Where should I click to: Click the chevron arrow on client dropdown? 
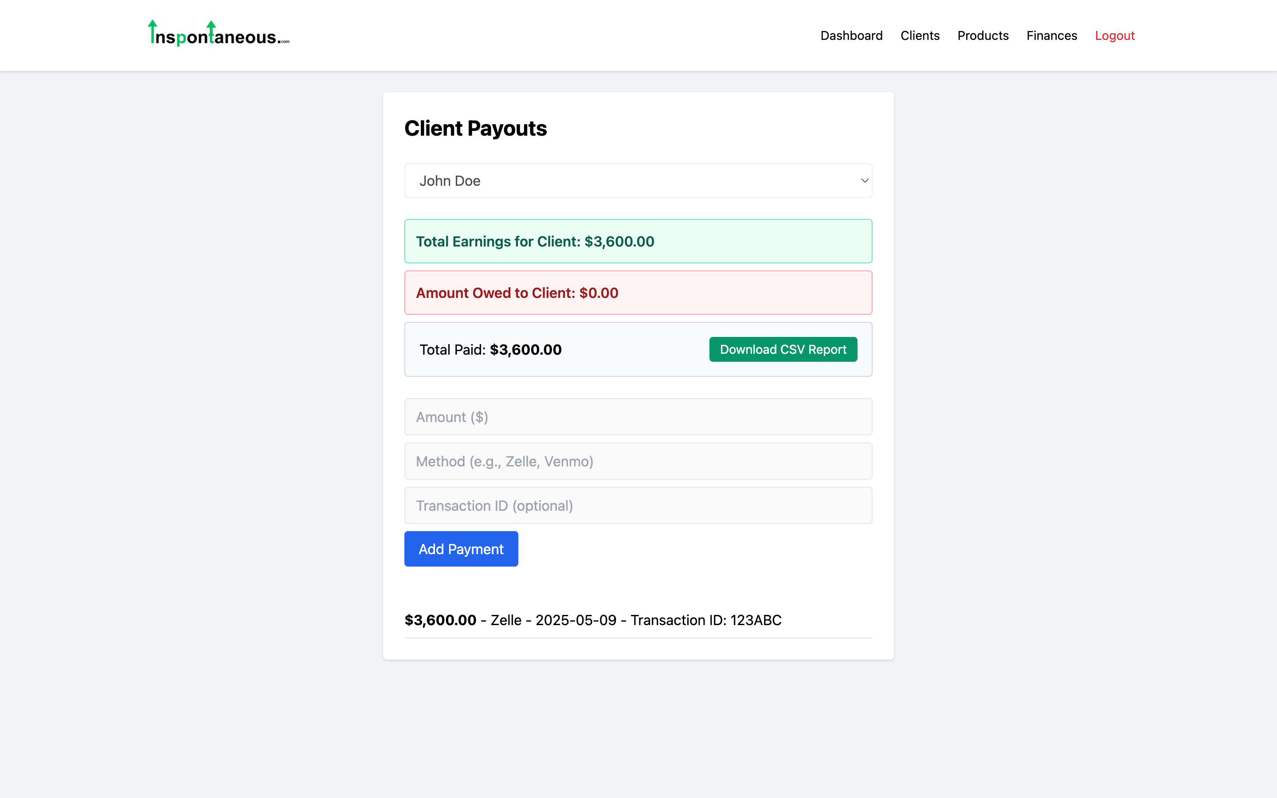[864, 180]
